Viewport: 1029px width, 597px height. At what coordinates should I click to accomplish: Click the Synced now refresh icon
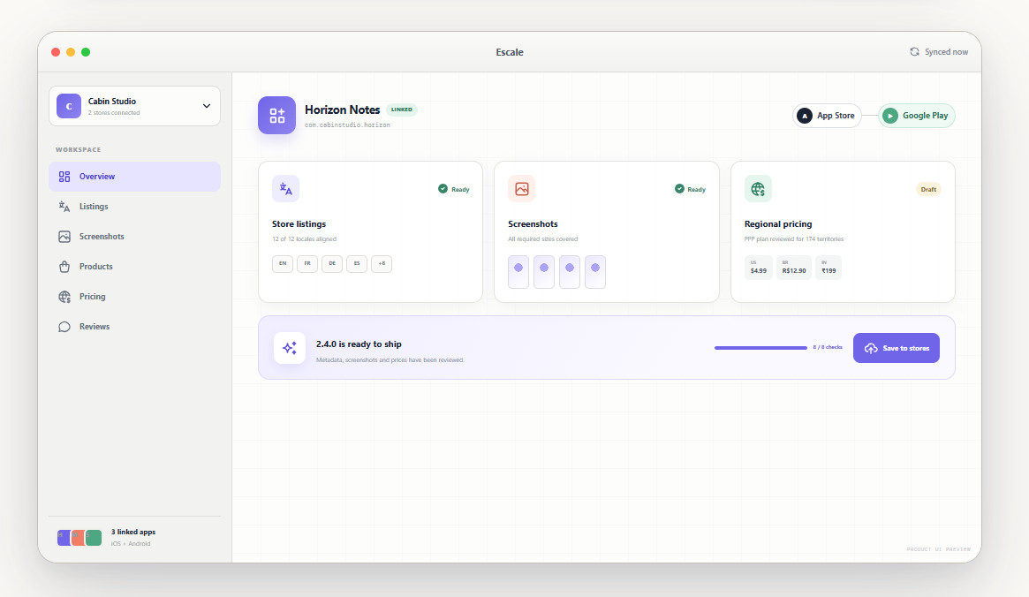(914, 52)
